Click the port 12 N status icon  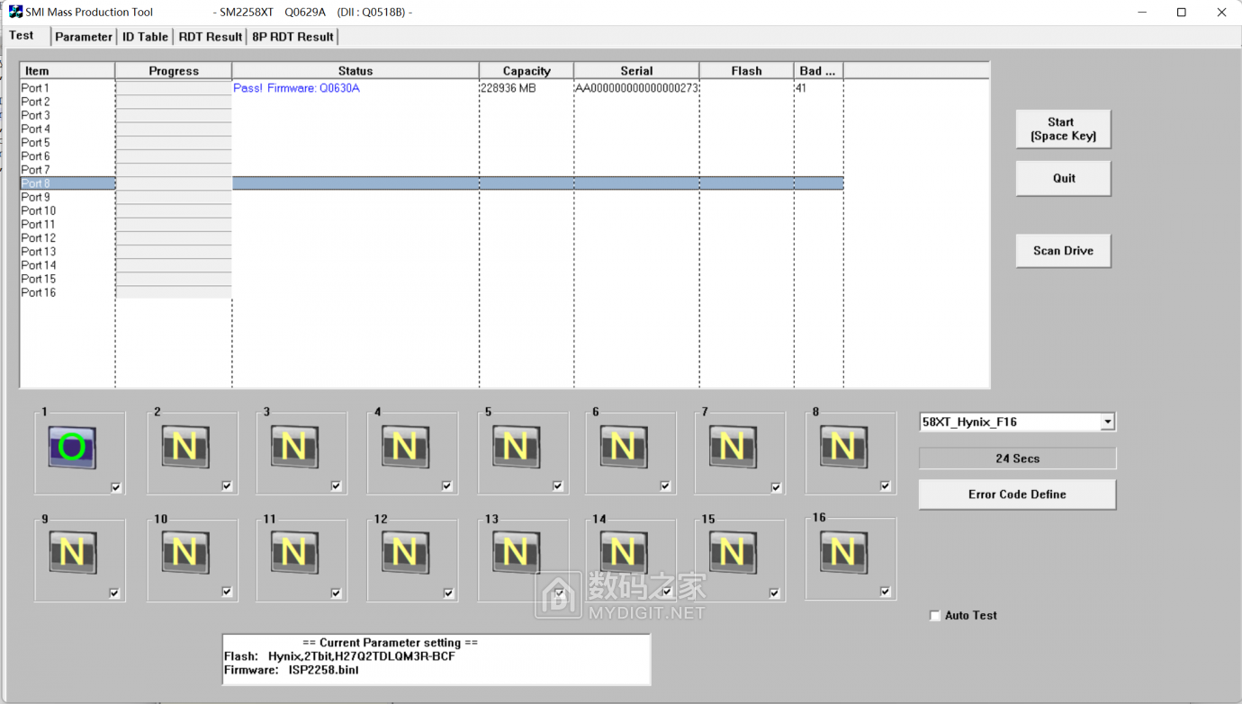click(x=405, y=552)
